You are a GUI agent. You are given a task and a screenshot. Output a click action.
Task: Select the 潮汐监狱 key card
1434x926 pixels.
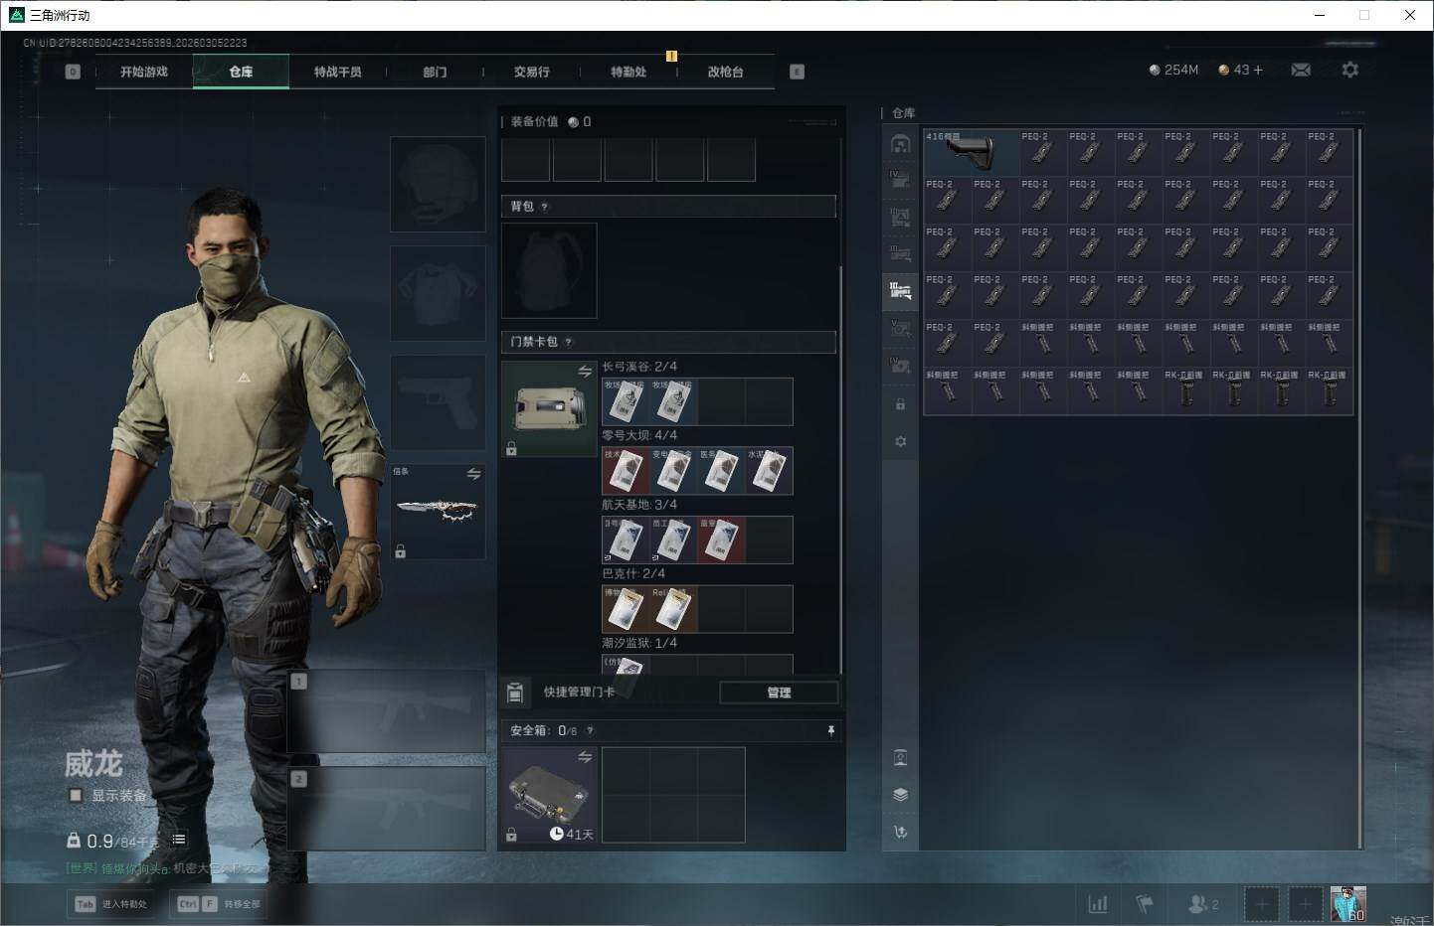click(626, 666)
